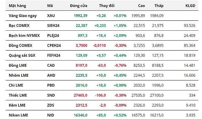Click the Quặng sắt SGX item
202x119 pixels.
click(22, 55)
